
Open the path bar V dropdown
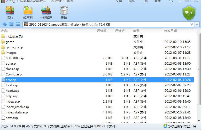click(192, 24)
